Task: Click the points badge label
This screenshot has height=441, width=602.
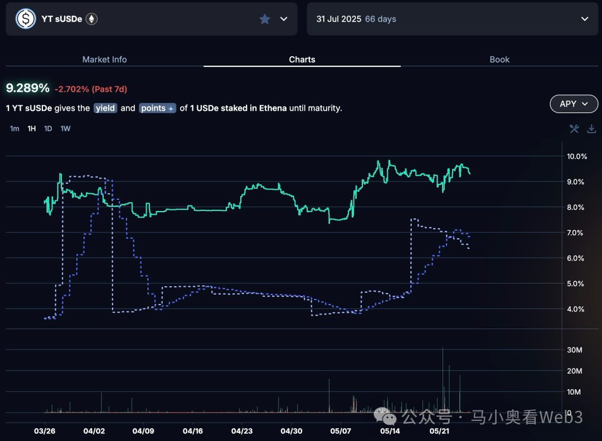Action: [x=153, y=108]
